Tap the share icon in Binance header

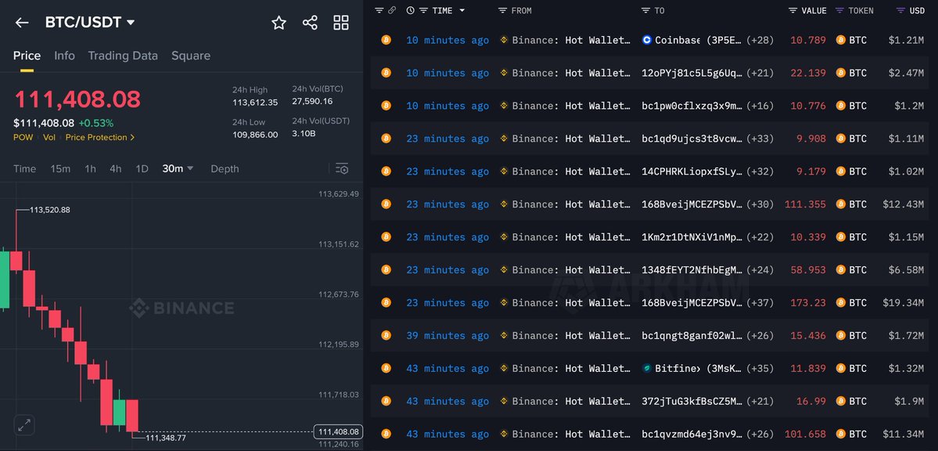click(310, 23)
